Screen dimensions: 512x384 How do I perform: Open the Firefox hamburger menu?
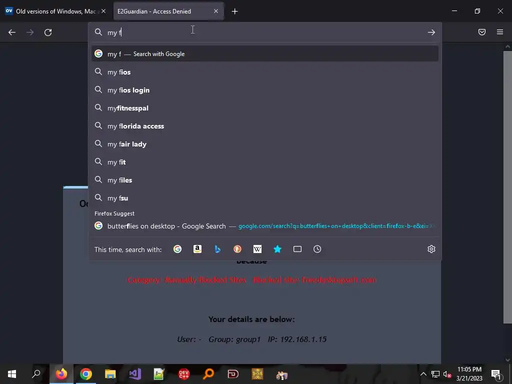coord(500,32)
